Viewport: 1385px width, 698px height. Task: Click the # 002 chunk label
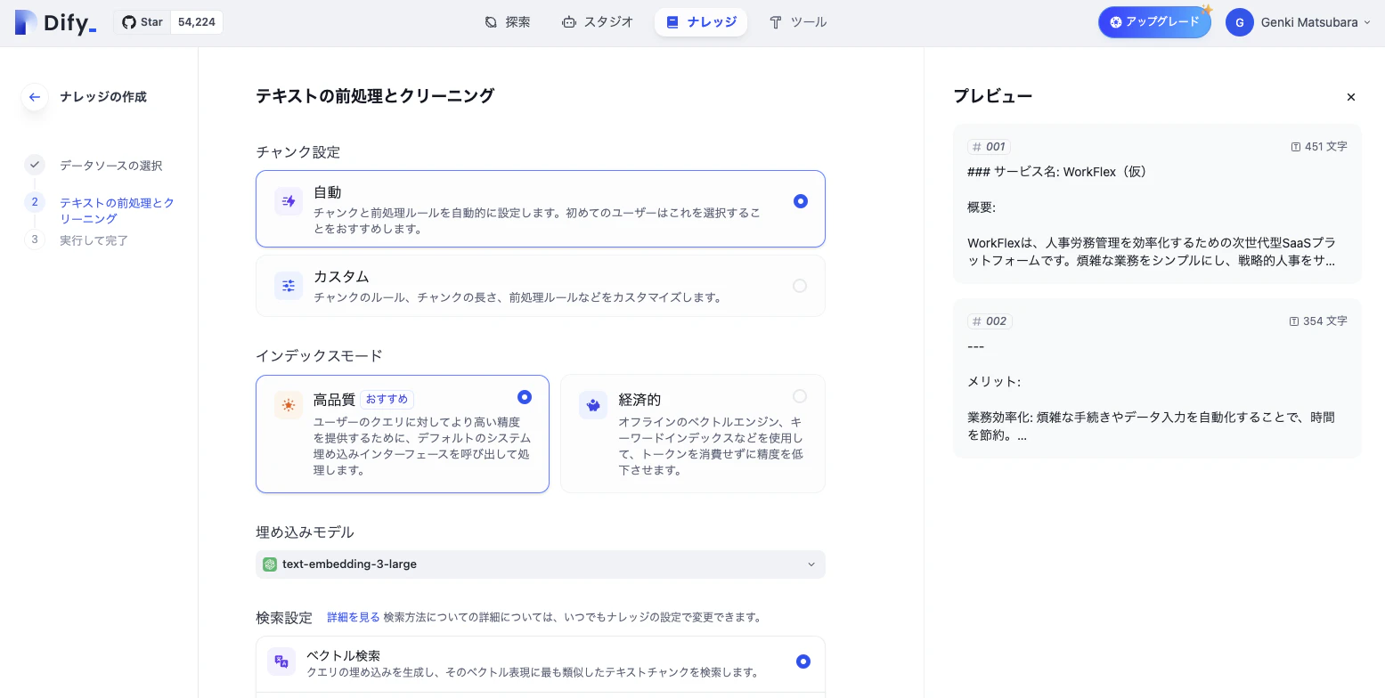(x=990, y=321)
